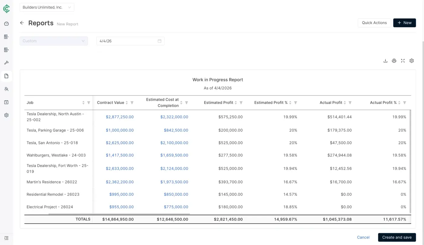The image size is (424, 245).
Task: Click the hammer tools icon in sidebar
Action: tap(6, 63)
